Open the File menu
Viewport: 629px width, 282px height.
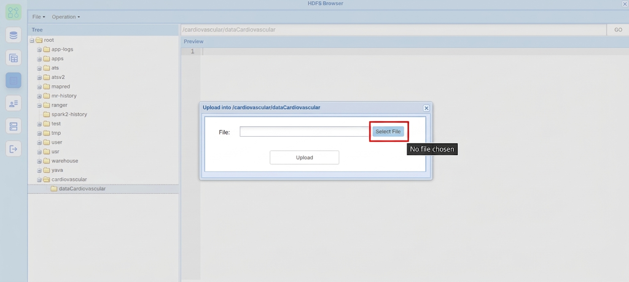pos(39,17)
